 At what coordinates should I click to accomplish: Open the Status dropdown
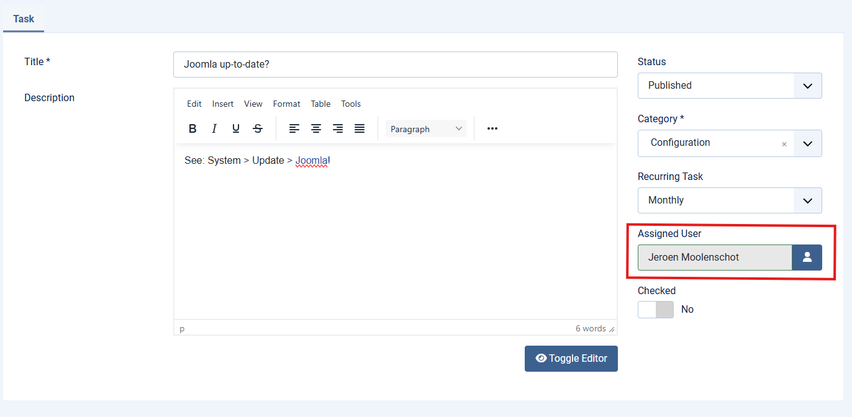click(x=730, y=86)
